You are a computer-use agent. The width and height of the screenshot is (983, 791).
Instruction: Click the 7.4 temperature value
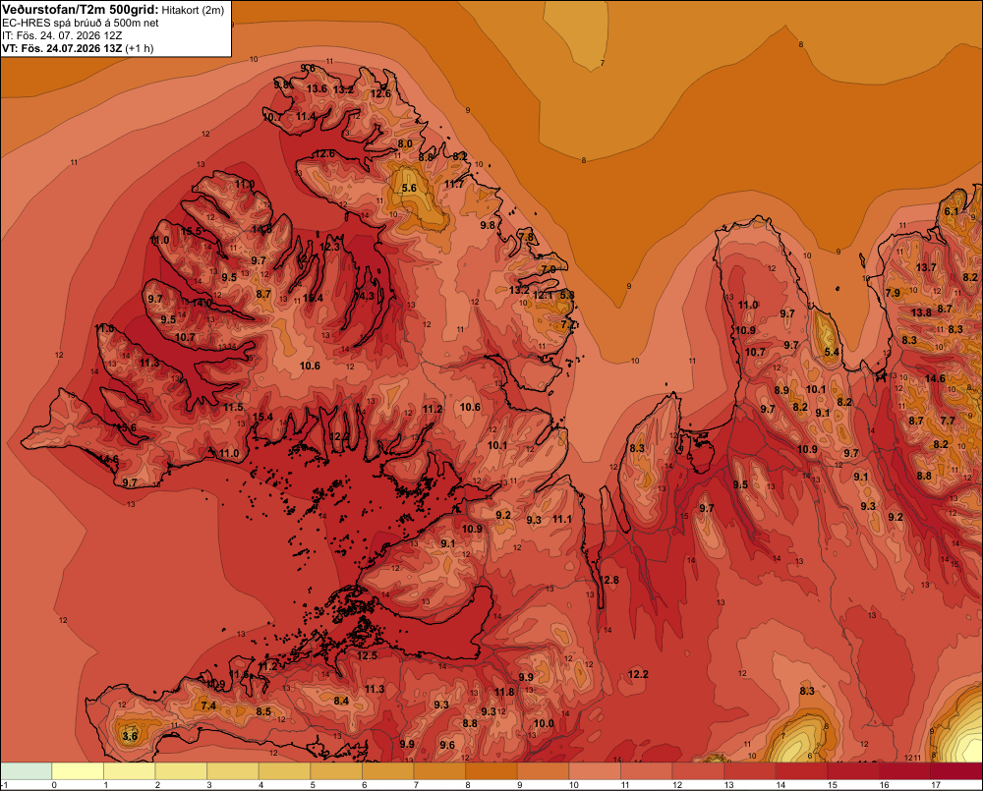coord(208,706)
